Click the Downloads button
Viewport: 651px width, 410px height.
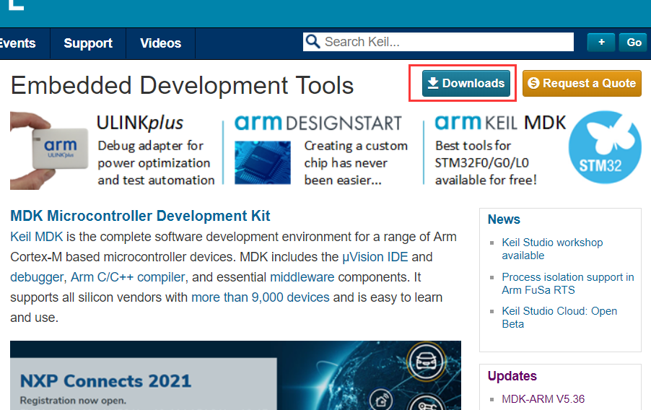pyautogui.click(x=466, y=83)
